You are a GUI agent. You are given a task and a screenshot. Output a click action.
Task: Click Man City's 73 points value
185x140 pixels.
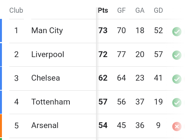tap(103, 30)
